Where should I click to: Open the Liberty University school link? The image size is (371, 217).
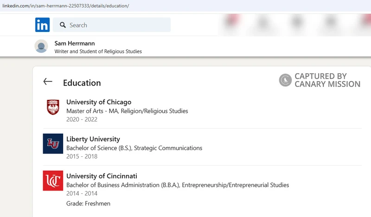tap(93, 139)
